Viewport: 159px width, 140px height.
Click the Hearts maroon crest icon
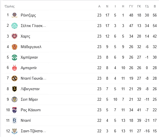[14, 36]
